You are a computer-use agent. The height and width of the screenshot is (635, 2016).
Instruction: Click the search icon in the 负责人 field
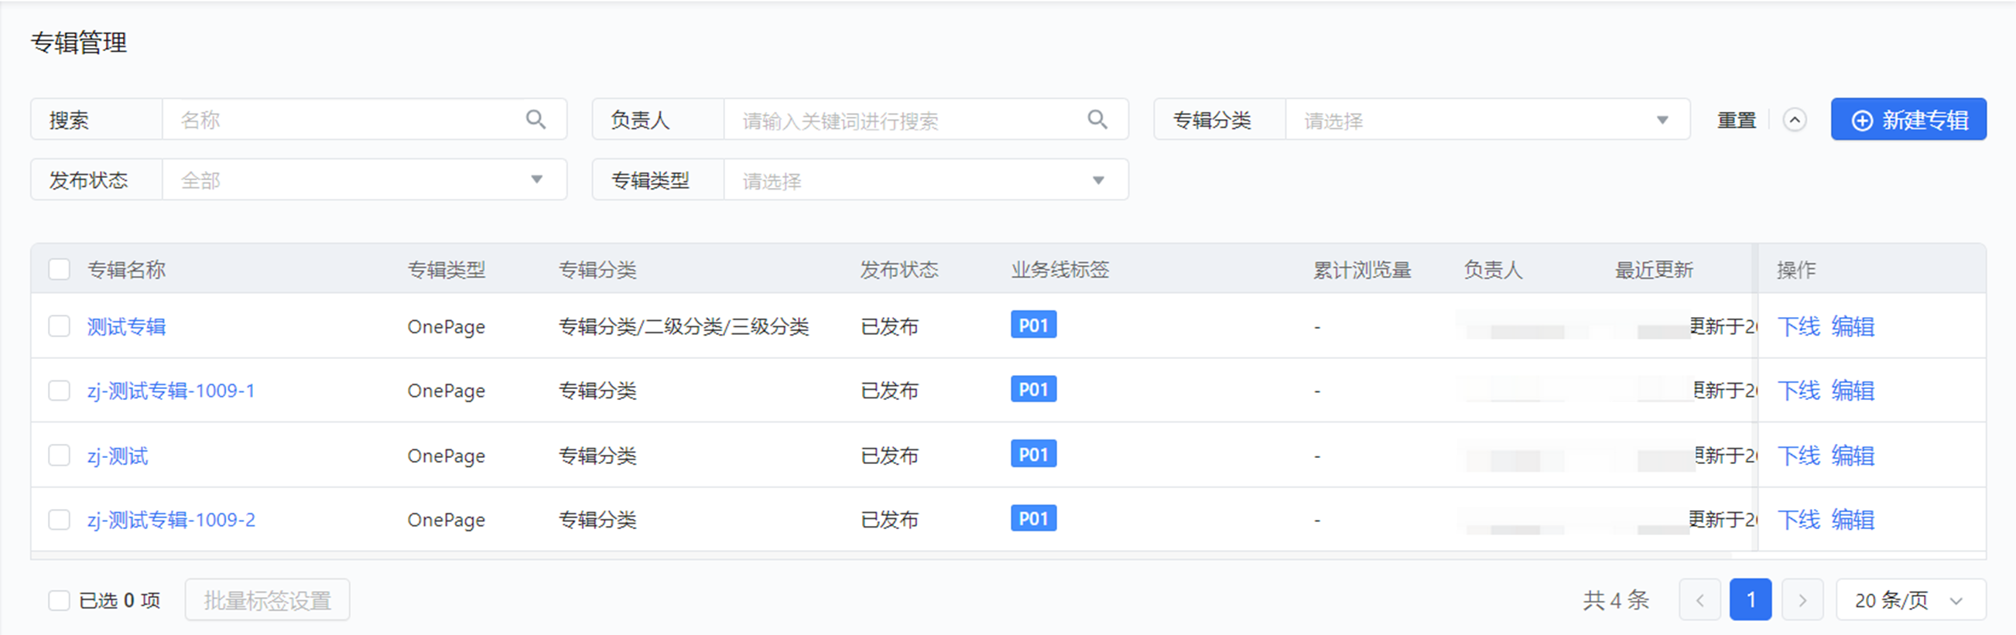tap(1098, 120)
